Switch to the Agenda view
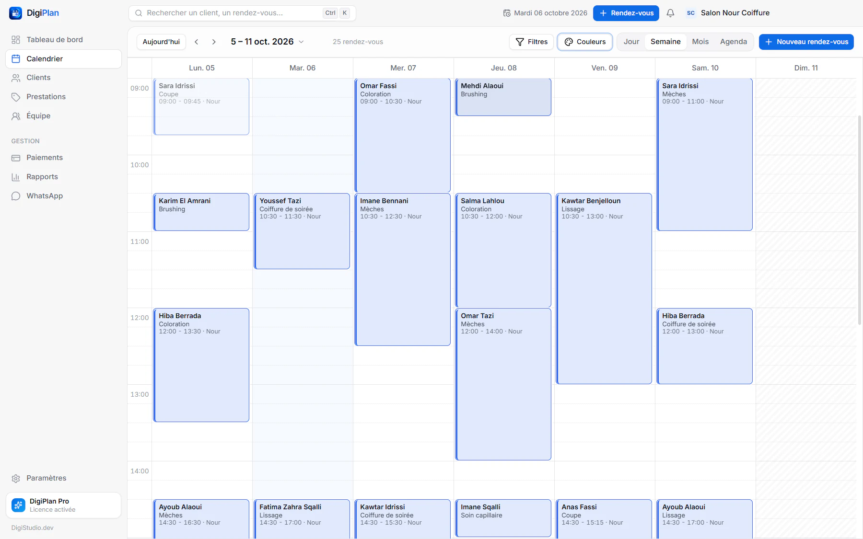The image size is (863, 539). [733, 42]
